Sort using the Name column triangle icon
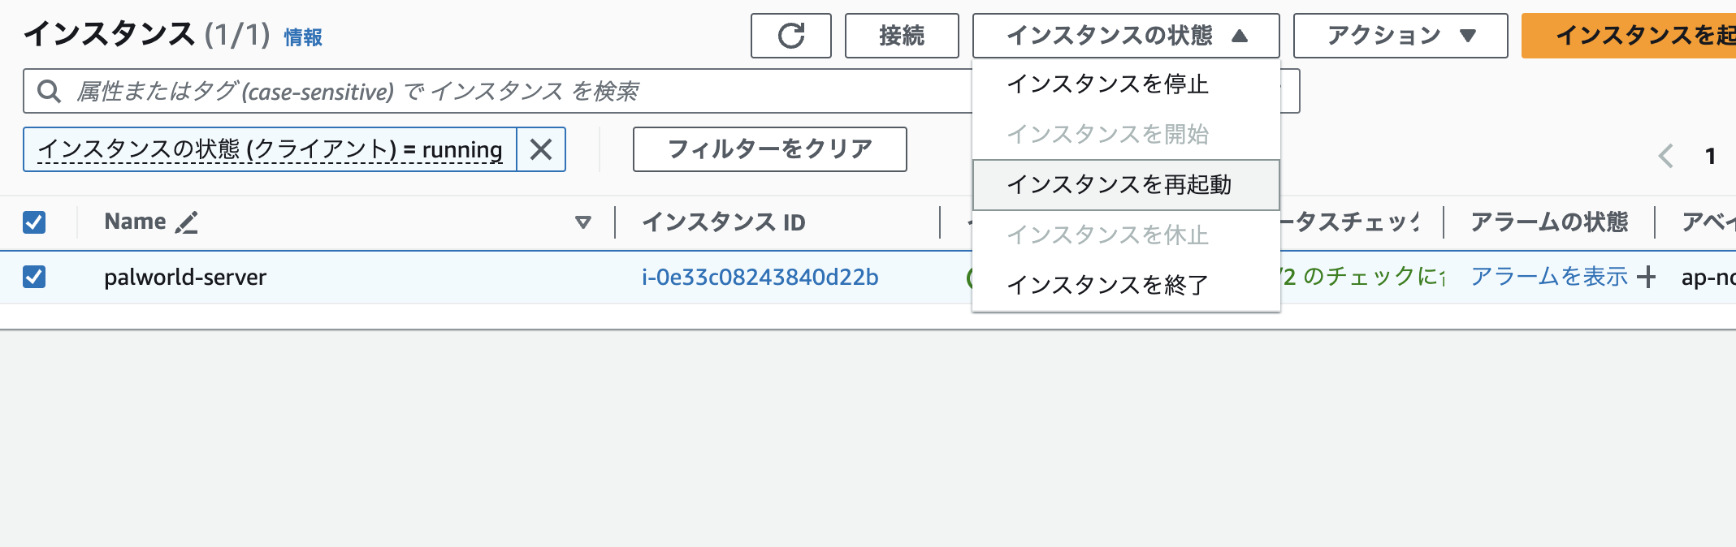The image size is (1736, 547). point(582,222)
